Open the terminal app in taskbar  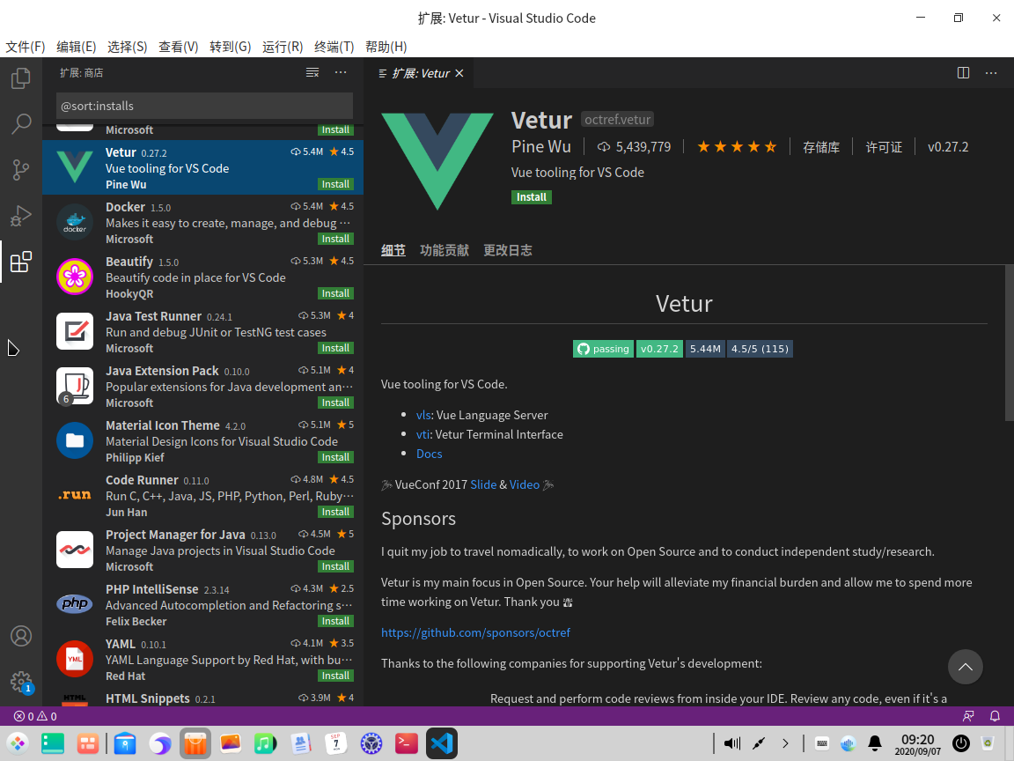tap(406, 743)
